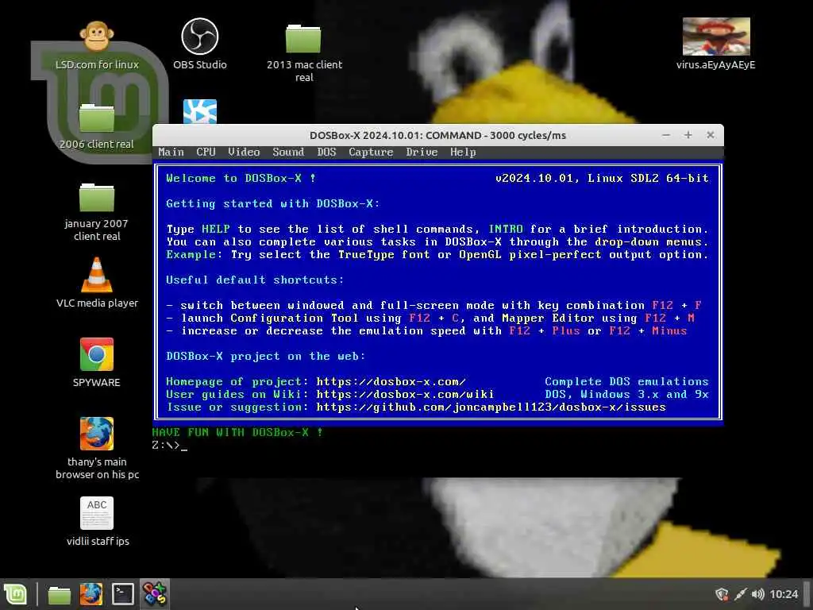Click the HAVE FUN WITH DOSBox-X text
This screenshot has width=813, height=610.
237,432
